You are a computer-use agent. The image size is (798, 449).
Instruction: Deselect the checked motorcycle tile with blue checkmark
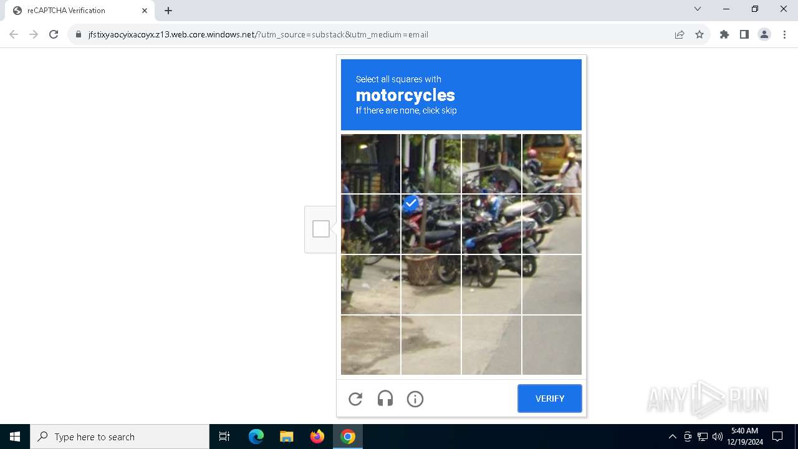click(x=431, y=224)
